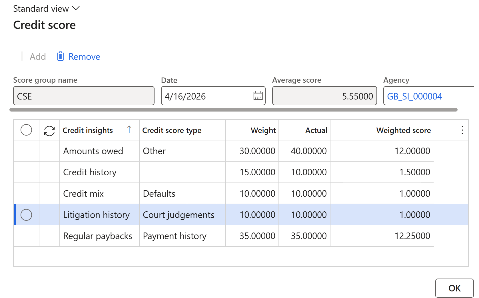This screenshot has height=298, width=479.
Task: Click the ascending sort arrow on Credit insights
Action: click(x=129, y=130)
